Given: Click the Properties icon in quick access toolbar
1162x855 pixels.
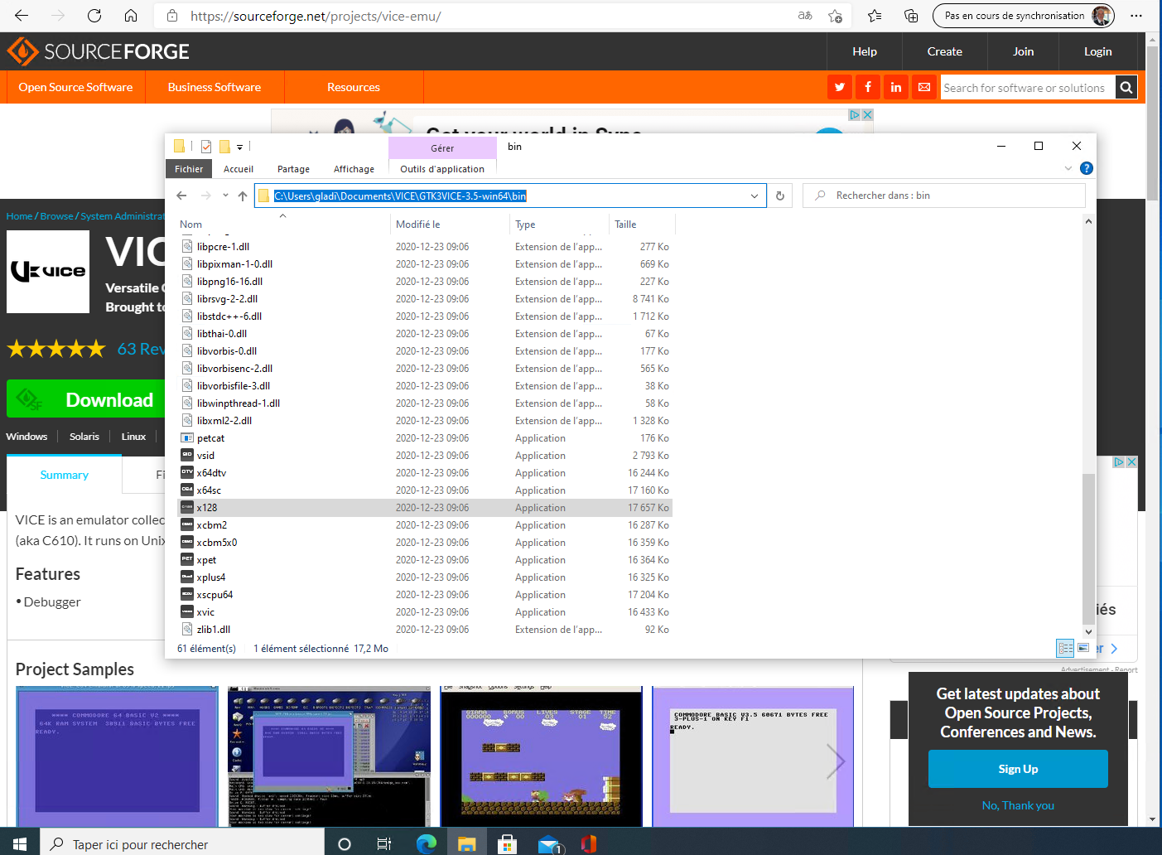Looking at the screenshot, I should click(x=206, y=147).
